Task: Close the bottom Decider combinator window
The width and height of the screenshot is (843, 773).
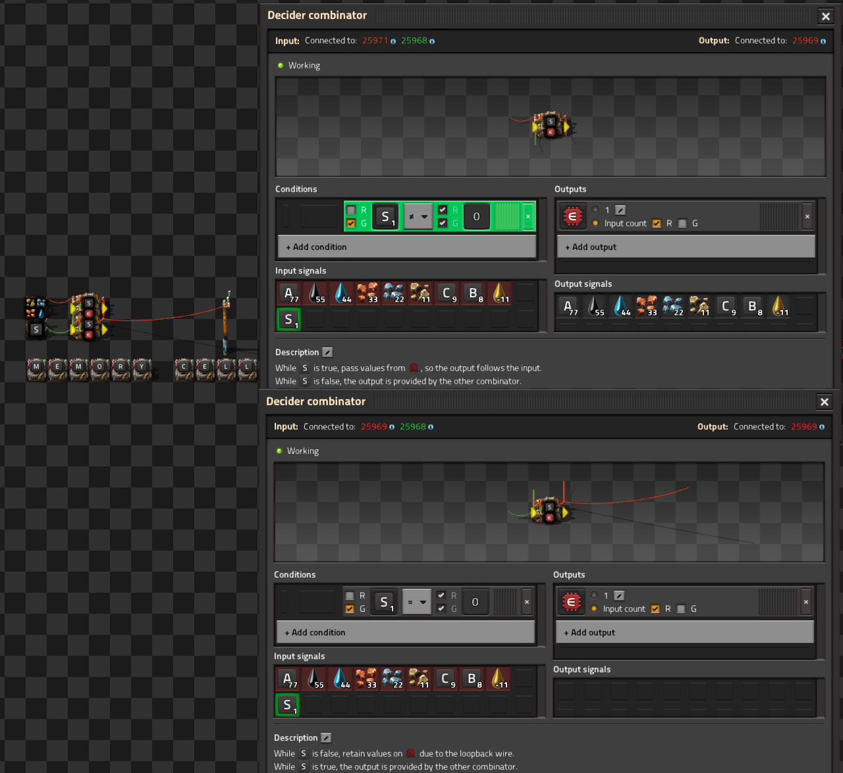Action: (825, 402)
